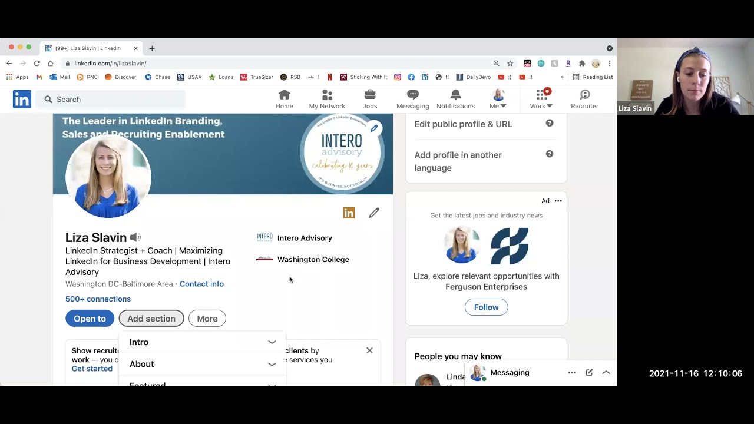Expand the Messaging panel chevron
The height and width of the screenshot is (424, 754).
[606, 373]
